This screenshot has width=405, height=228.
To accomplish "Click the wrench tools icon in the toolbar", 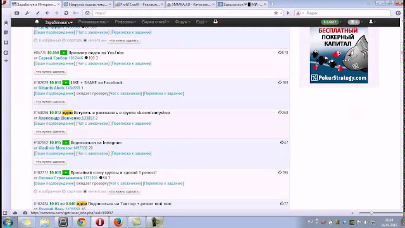I will point(27,13).
